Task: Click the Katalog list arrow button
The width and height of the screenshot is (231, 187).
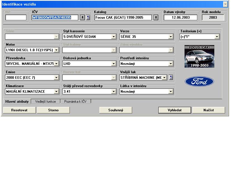Action: tap(156, 18)
